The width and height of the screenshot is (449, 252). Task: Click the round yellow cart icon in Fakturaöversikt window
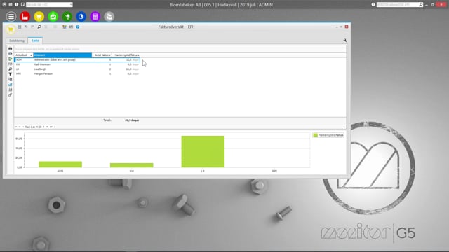(11, 29)
